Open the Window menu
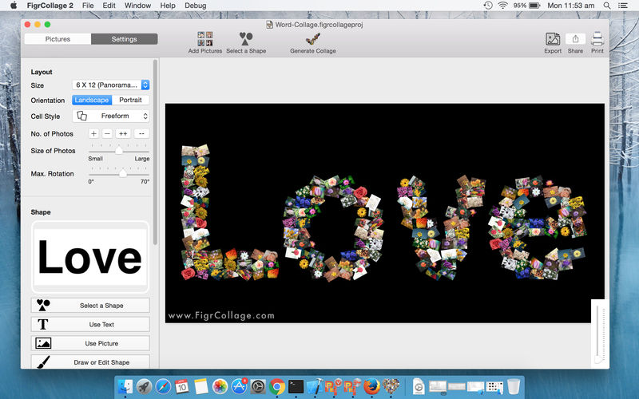 (137, 6)
